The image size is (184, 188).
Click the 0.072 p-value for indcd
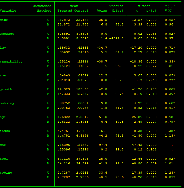[151, 136]
